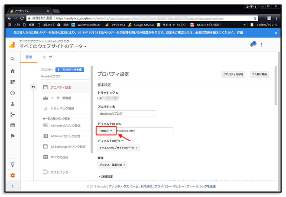Open ポストバック item
This screenshot has width=286, height=197.
(x=65, y=172)
